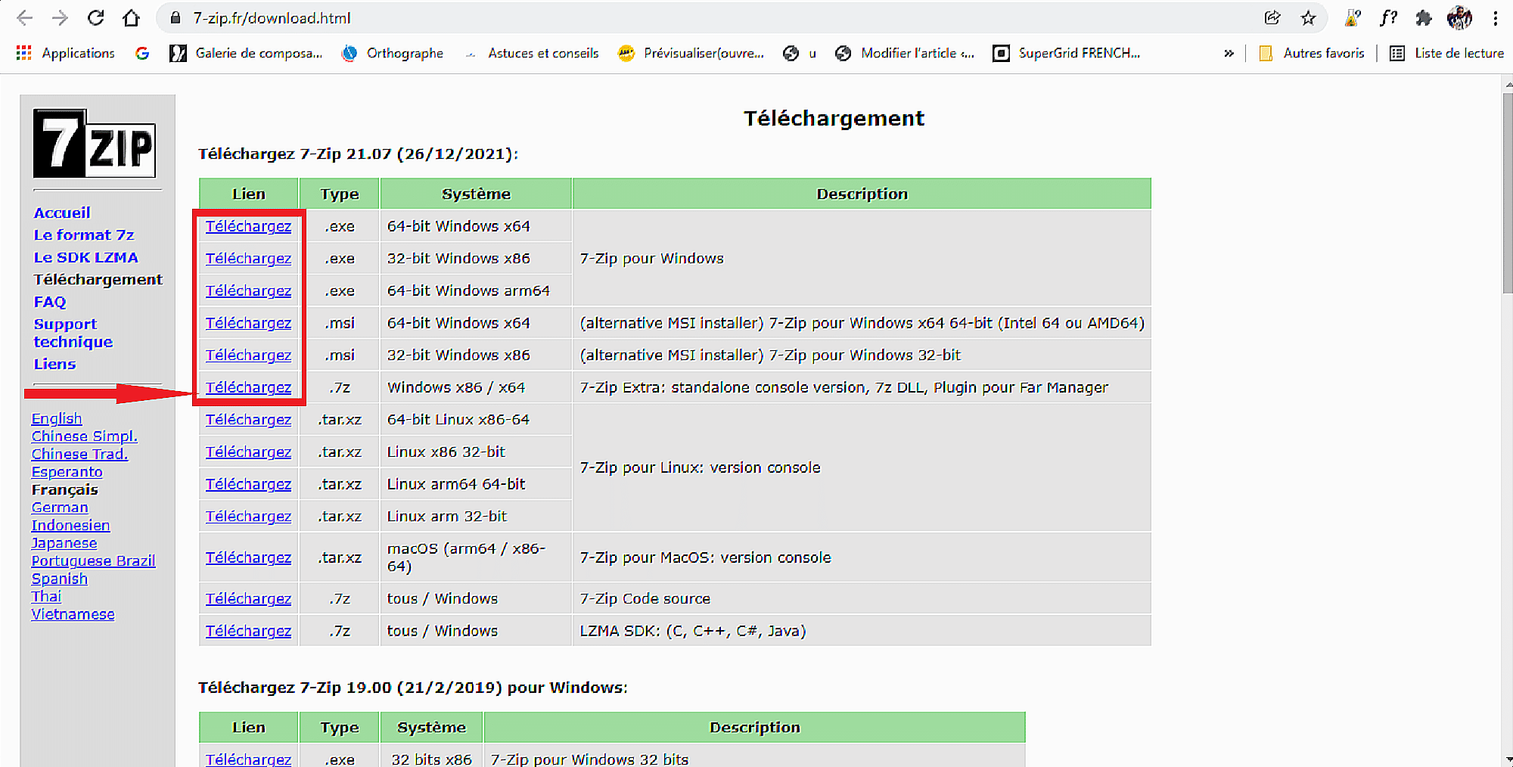Open the 'u' bookmark

point(800,53)
